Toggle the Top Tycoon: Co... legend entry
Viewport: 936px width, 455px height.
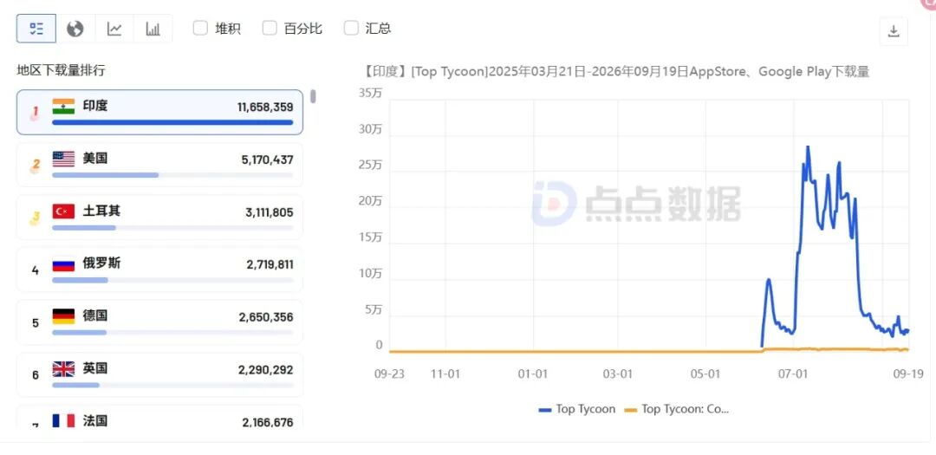point(676,409)
